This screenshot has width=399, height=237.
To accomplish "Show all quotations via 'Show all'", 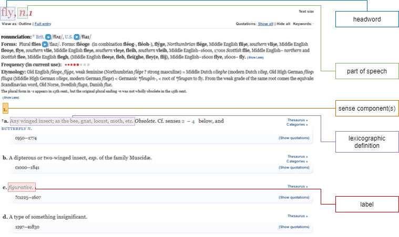I will [265, 24].
